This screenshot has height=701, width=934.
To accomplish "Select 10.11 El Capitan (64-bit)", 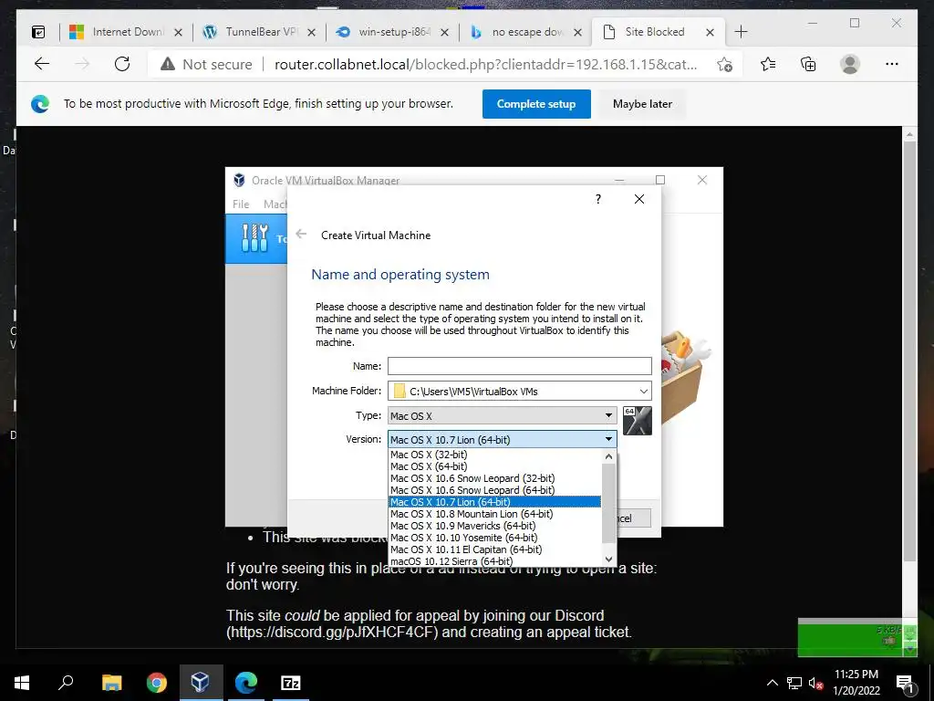I will pyautogui.click(x=494, y=549).
